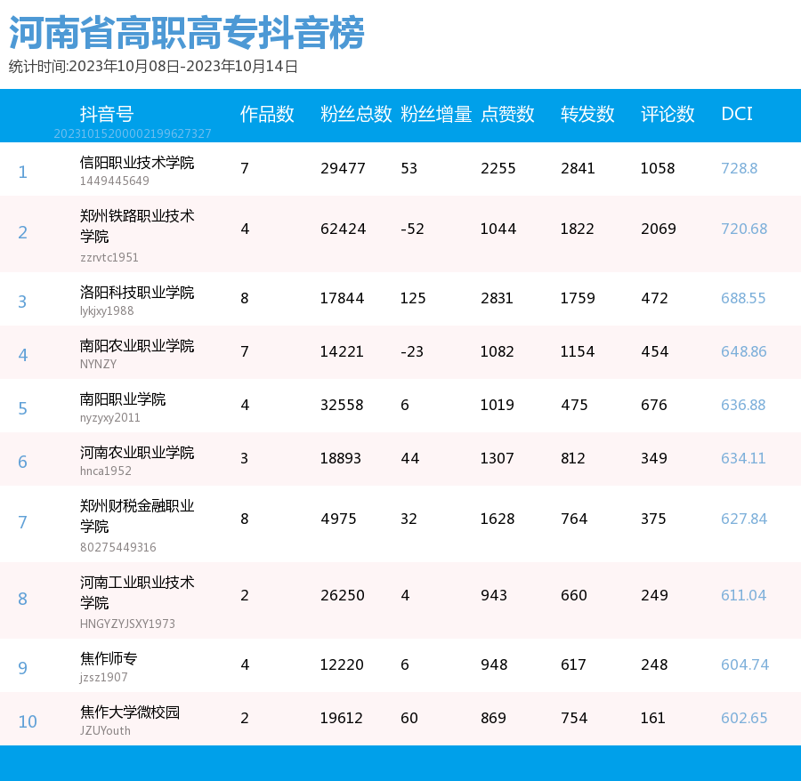
Task: Click follower change value -52
Action: (x=412, y=229)
